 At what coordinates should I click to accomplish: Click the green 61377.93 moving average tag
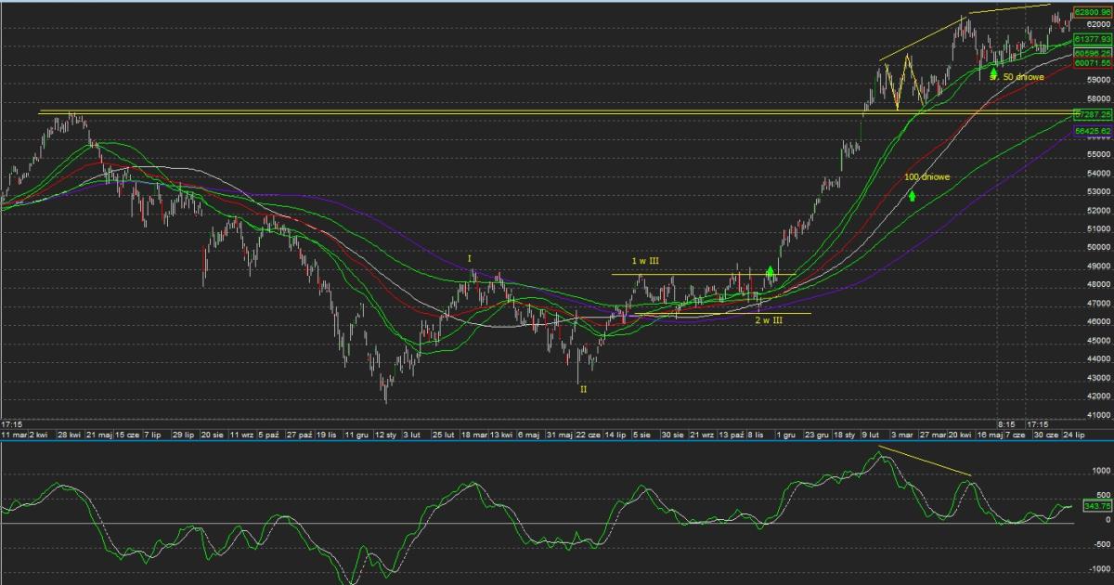1092,39
